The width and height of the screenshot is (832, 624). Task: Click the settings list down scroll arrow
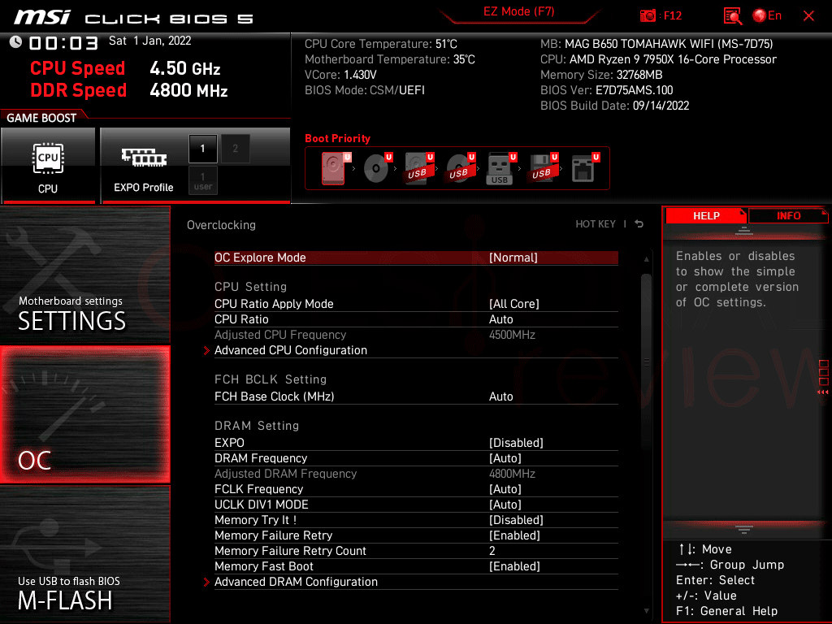646,611
